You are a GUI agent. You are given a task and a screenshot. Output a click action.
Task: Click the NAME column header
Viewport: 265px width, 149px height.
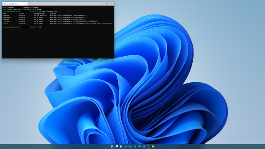pos(4,13)
